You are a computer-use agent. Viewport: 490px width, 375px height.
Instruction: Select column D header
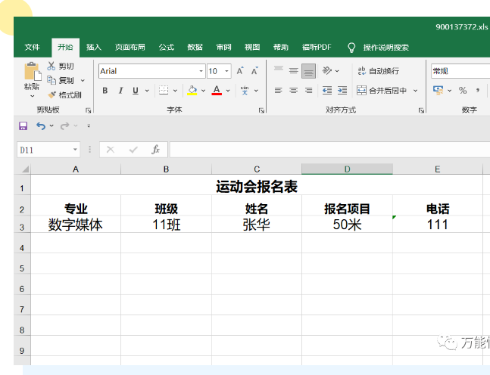tap(347, 169)
